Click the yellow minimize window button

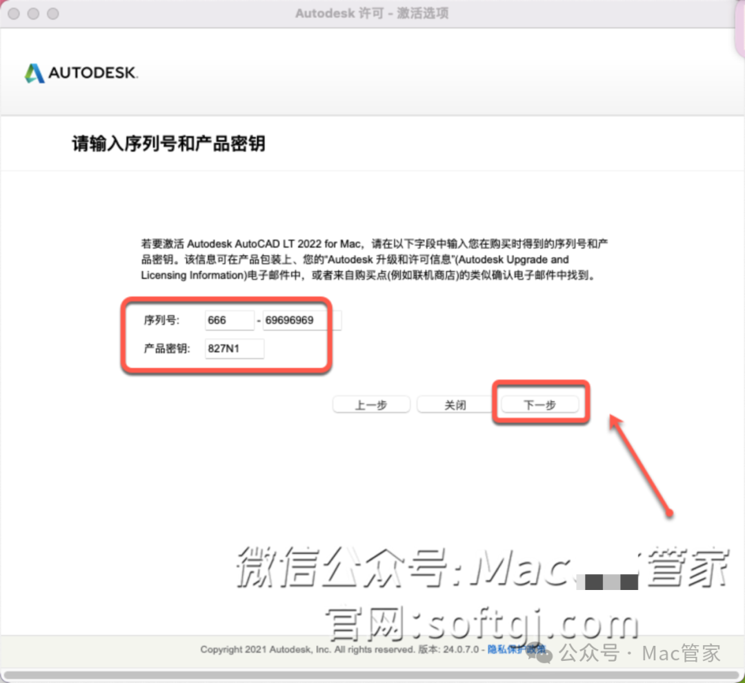tap(33, 14)
